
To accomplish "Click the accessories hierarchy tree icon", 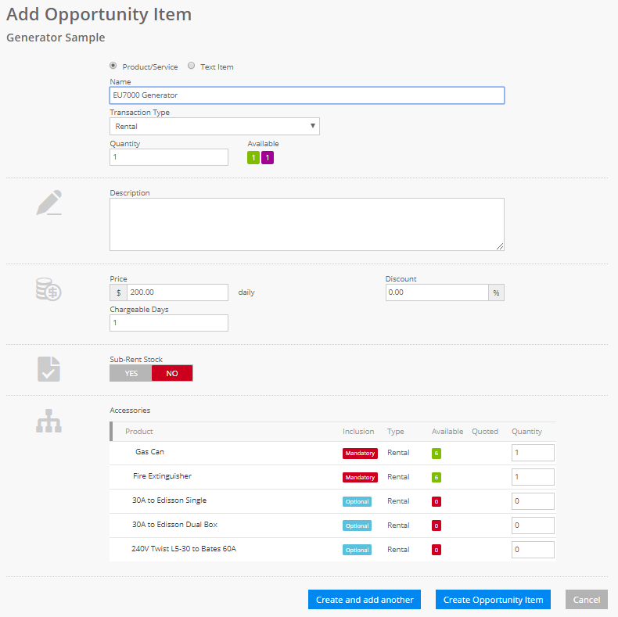I will 49,421.
